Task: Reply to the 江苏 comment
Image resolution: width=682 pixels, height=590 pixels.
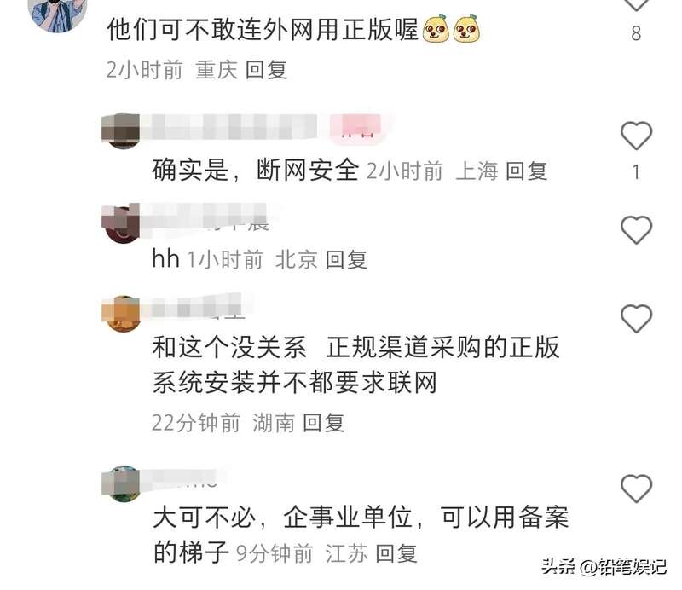Action: [396, 553]
